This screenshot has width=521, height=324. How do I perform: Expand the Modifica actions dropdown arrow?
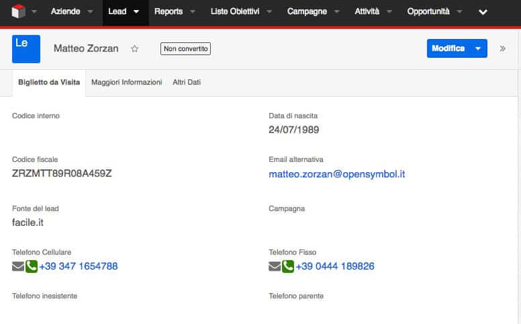[478, 48]
